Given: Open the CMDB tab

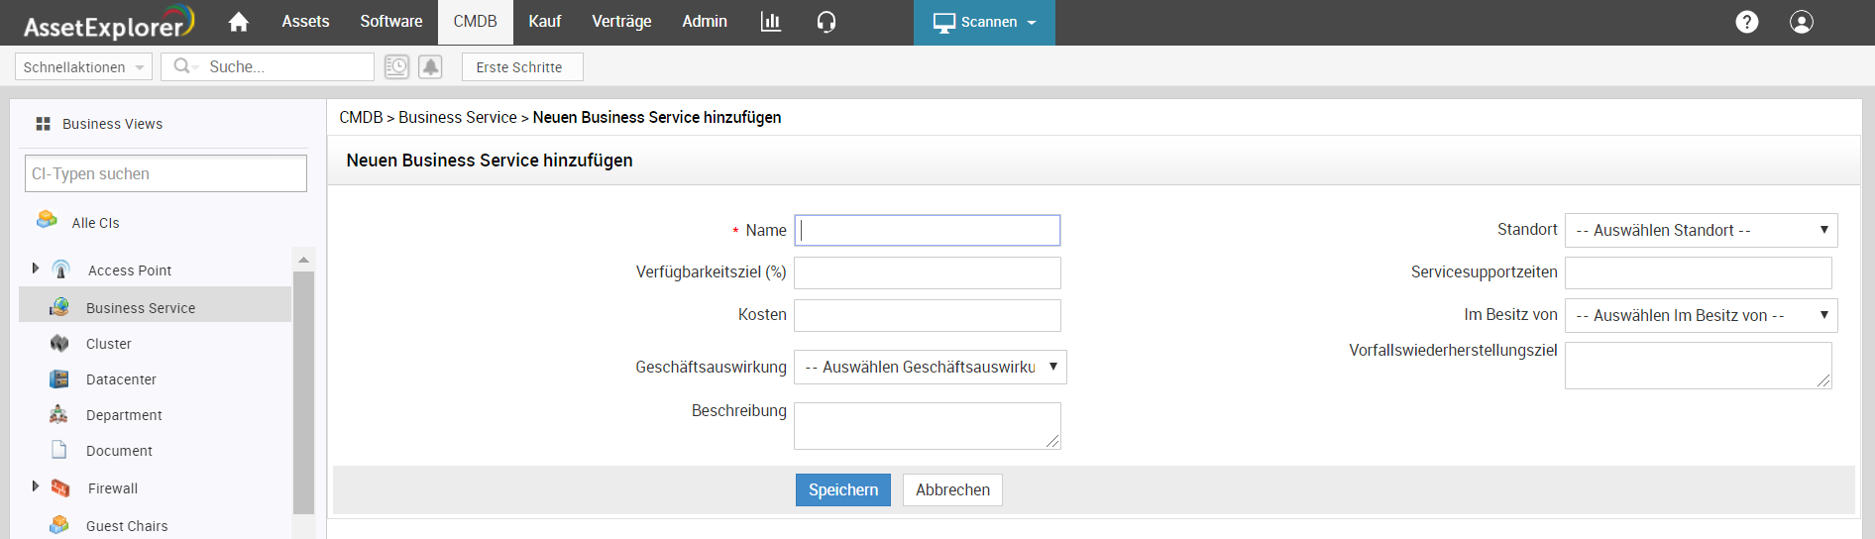Looking at the screenshot, I should pos(476,21).
